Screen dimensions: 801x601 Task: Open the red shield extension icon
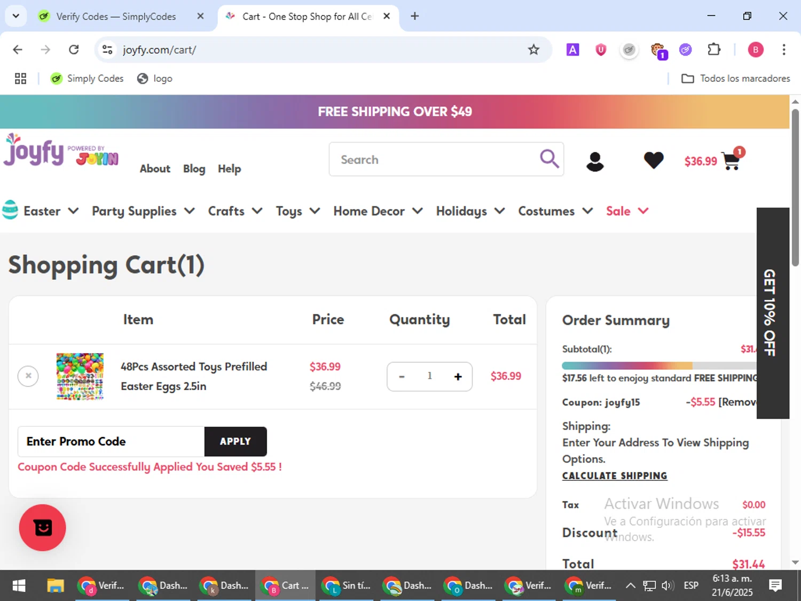[x=601, y=50]
